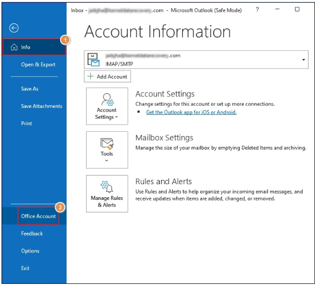This screenshot has width=315, height=285.
Task: Minimize the Outlook window
Action: pyautogui.click(x=278, y=9)
